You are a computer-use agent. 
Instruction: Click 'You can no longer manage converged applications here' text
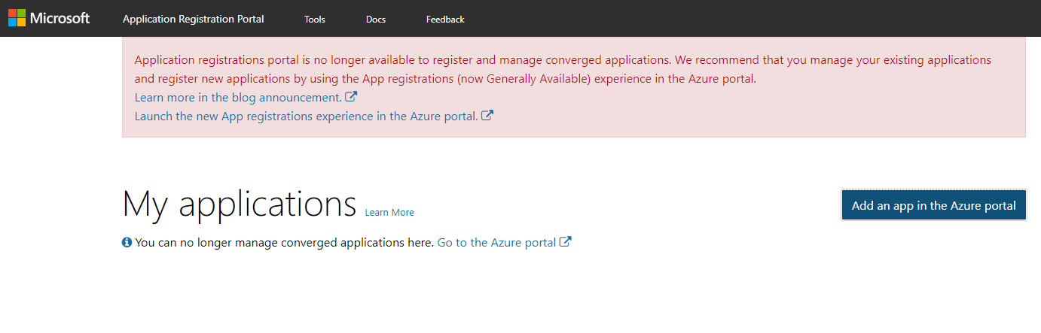(x=285, y=243)
